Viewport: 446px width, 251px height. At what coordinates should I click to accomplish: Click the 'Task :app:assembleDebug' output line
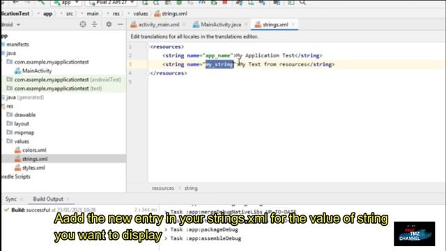pos(206,238)
